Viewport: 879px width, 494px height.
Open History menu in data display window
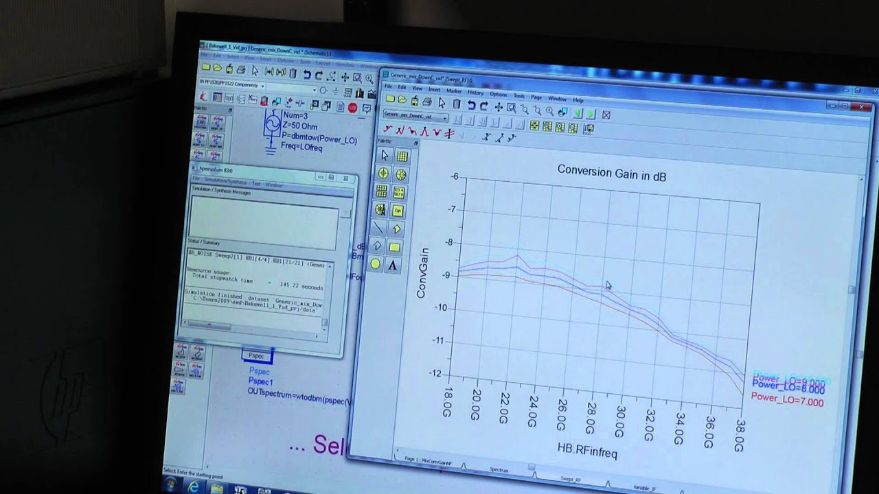475,93
